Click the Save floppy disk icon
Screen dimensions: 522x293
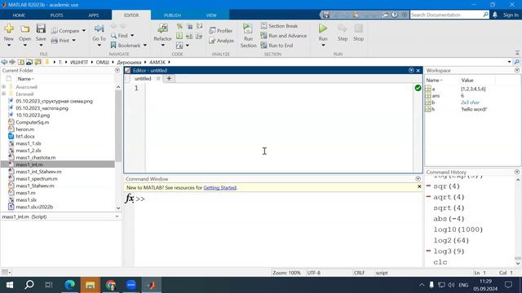click(x=41, y=29)
